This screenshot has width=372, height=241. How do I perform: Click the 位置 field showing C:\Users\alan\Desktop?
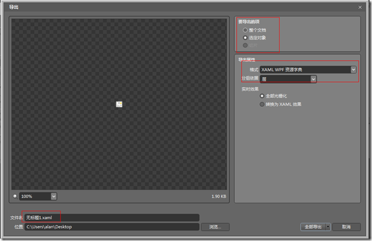click(x=112, y=227)
